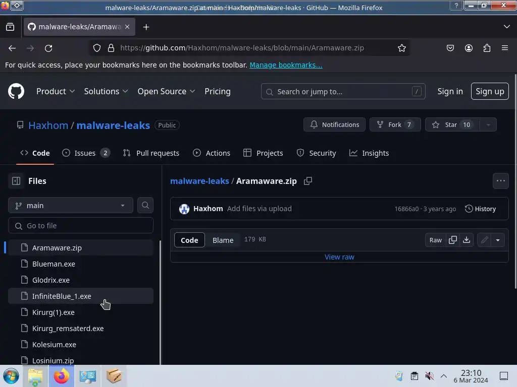517x387 pixels.
Task: Bookmark this page with the star icon
Action: tap(401, 48)
